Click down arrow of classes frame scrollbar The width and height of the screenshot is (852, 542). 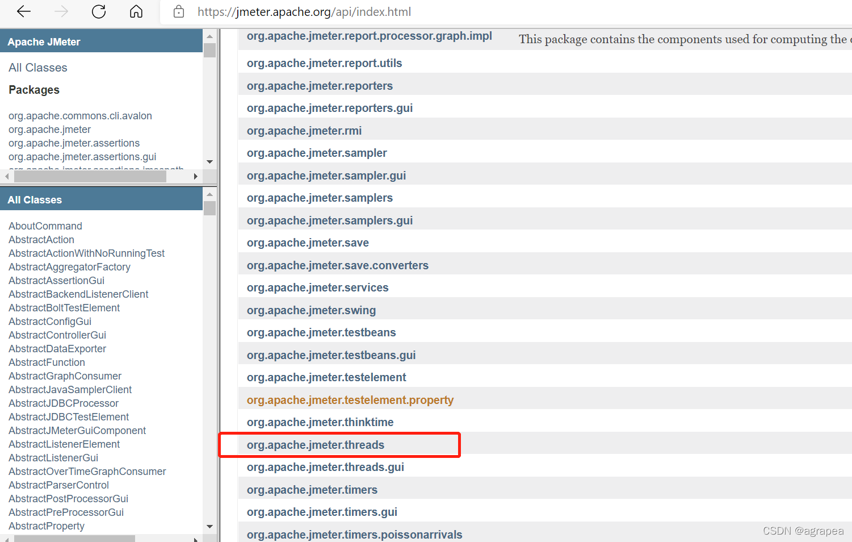pos(210,527)
